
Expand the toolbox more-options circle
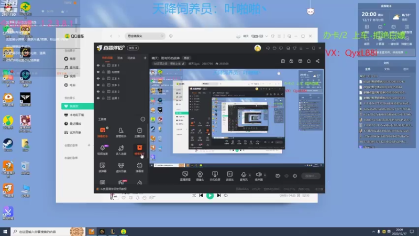[143, 119]
